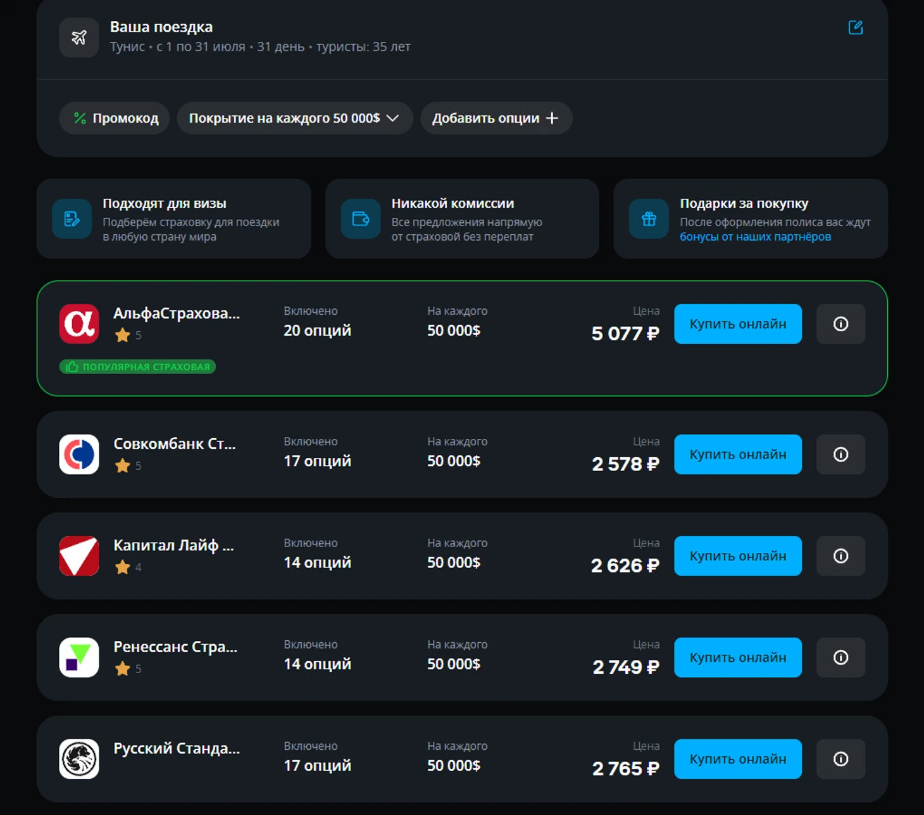The image size is (924, 815).
Task: Click the Ренессанс Страхование logo
Action: [x=79, y=657]
